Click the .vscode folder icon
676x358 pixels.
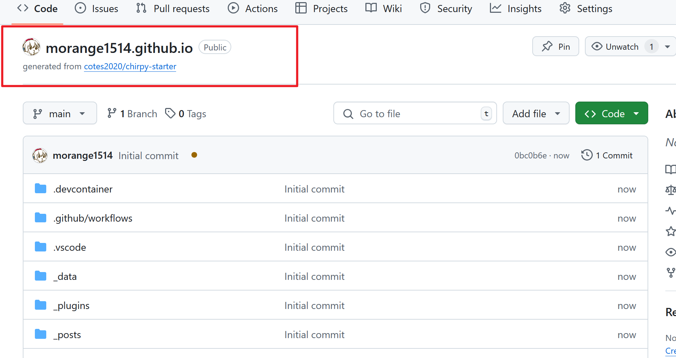pos(41,247)
